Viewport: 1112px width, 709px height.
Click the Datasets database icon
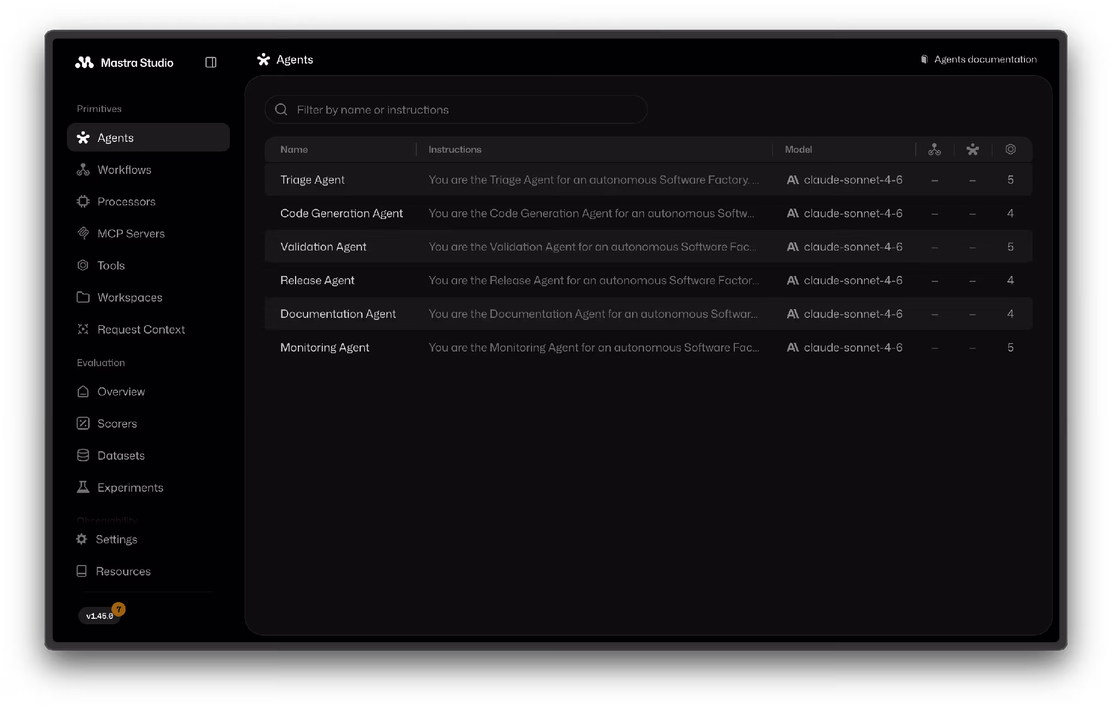83,455
